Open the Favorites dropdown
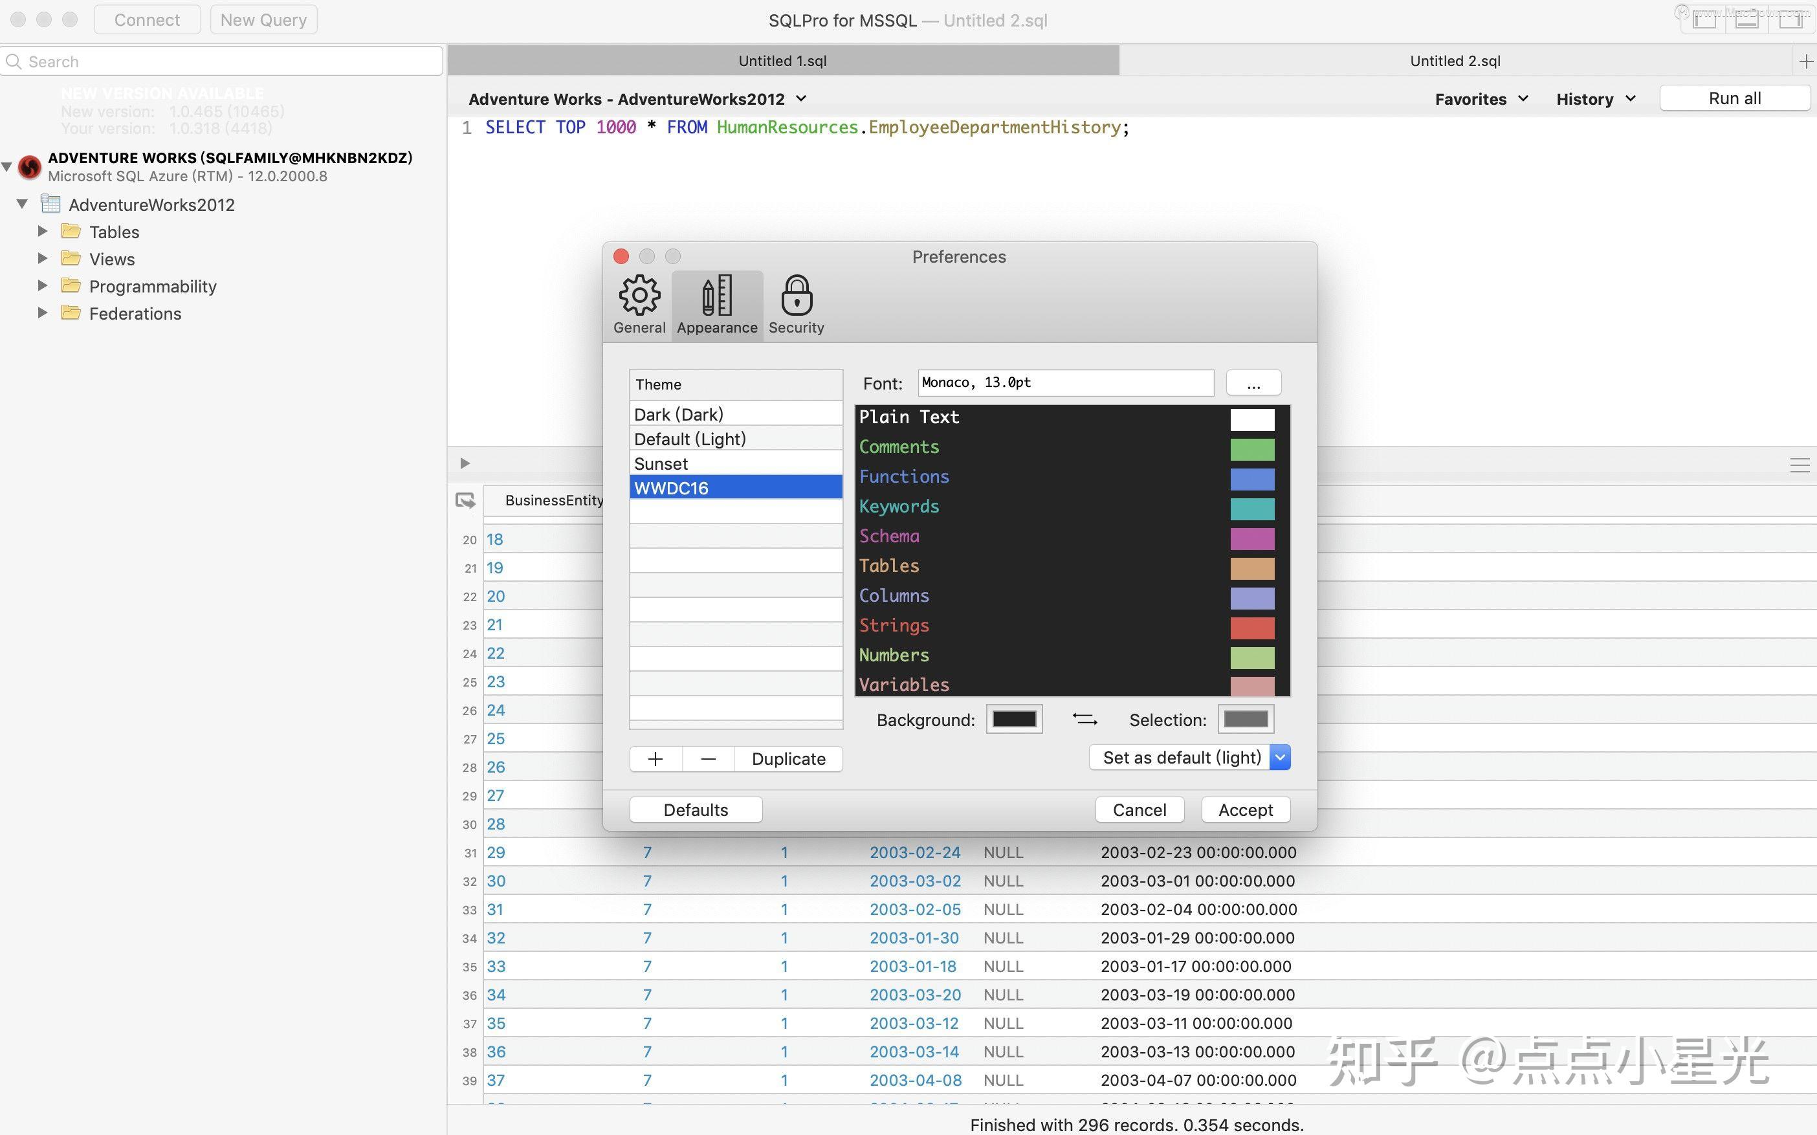1817x1135 pixels. tap(1480, 98)
